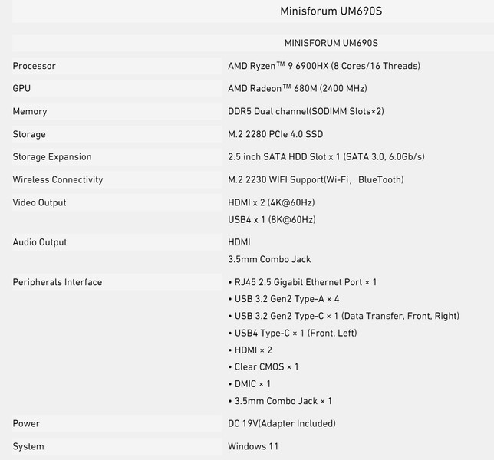Click the Storage Expansion label

pos(52,157)
